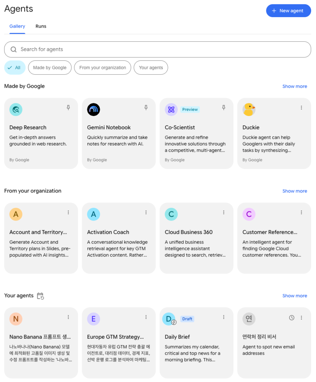Click the Deep Research agent icon

[x=16, y=110]
